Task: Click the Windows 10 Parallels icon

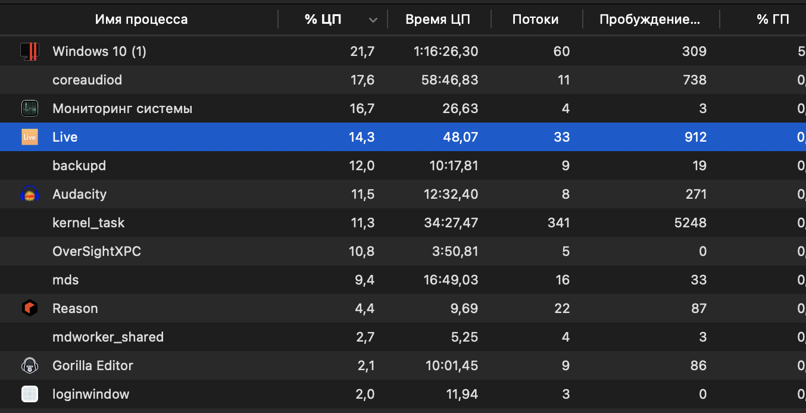Action: pyautogui.click(x=30, y=52)
